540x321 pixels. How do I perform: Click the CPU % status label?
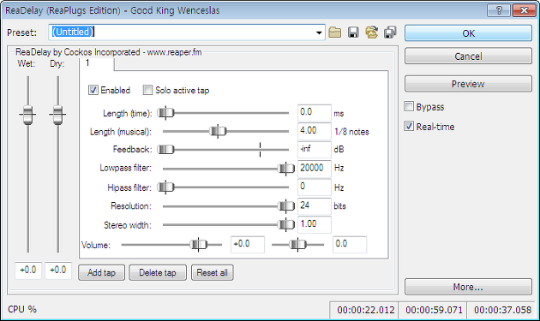22,309
